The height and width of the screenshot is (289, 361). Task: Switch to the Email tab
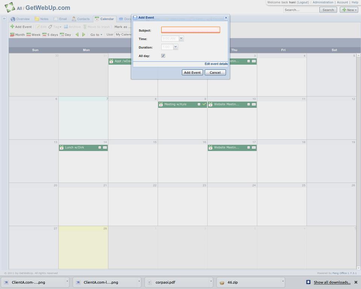point(60,19)
